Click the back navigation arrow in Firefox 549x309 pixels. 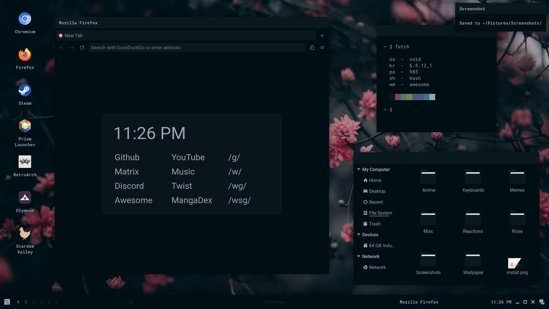61,47
